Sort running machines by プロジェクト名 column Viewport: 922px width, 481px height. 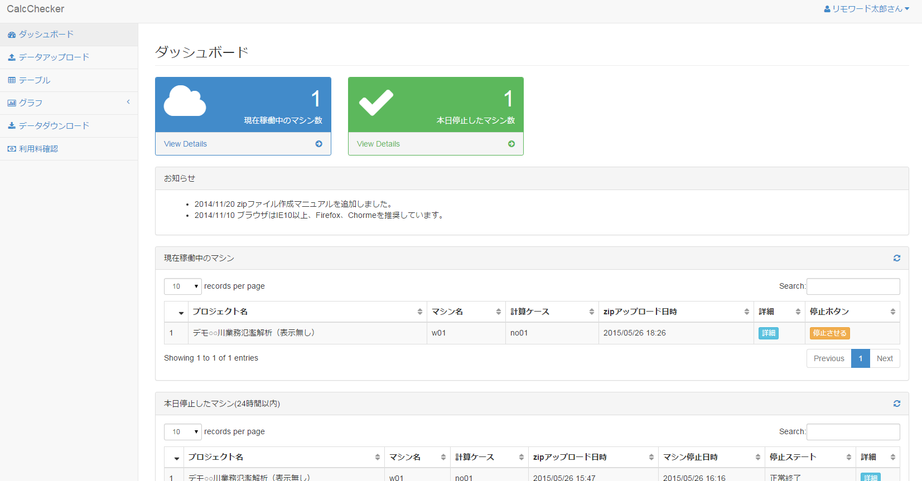pos(307,312)
